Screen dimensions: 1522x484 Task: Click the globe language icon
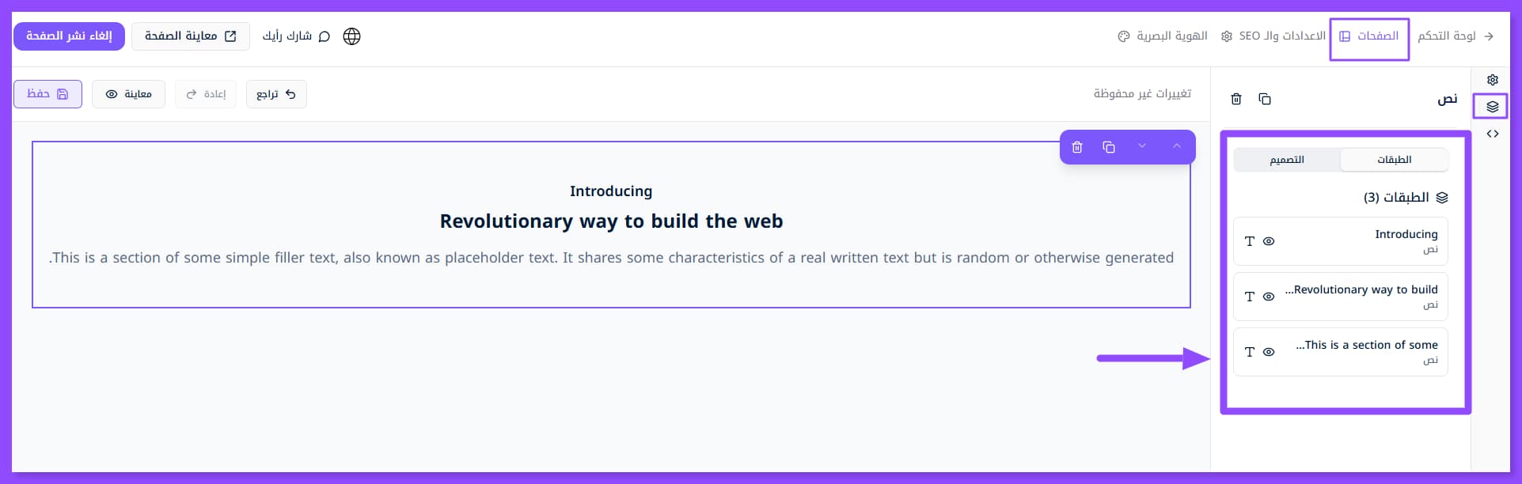(351, 36)
